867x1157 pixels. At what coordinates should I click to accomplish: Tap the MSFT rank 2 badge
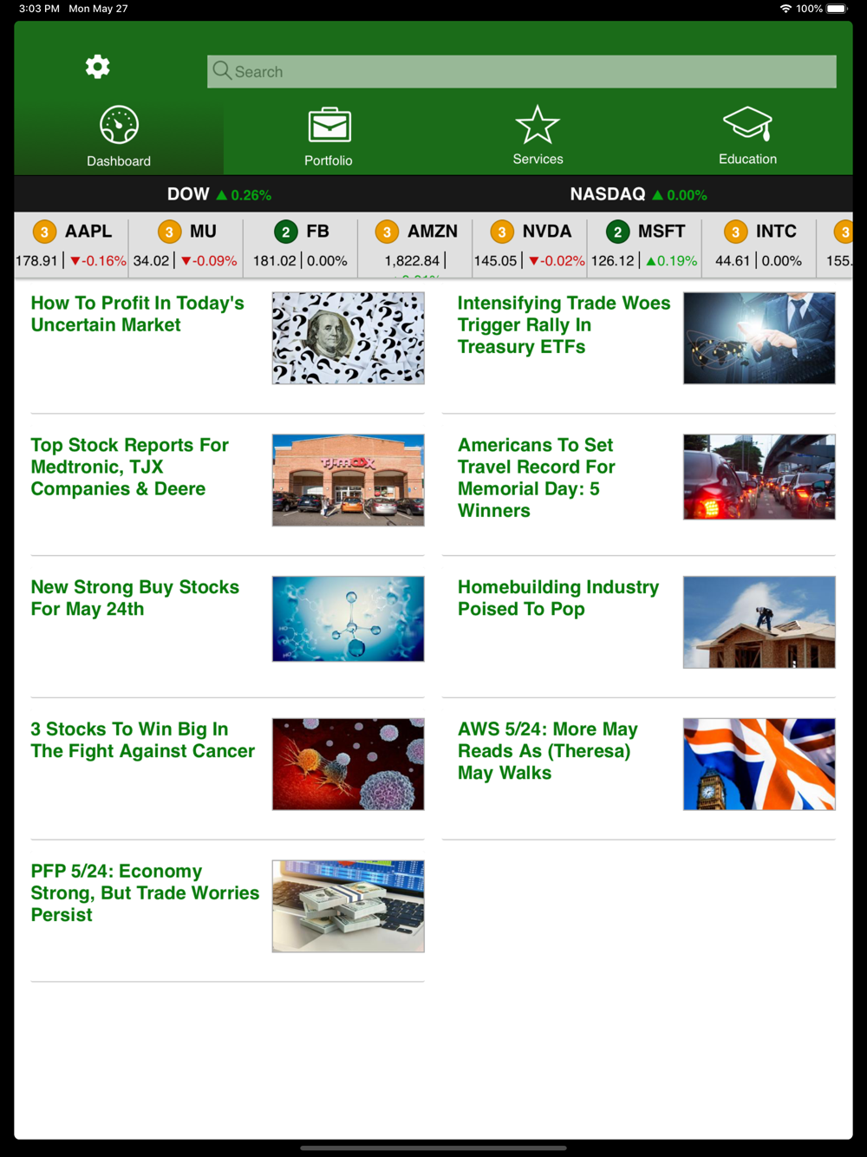click(x=617, y=232)
